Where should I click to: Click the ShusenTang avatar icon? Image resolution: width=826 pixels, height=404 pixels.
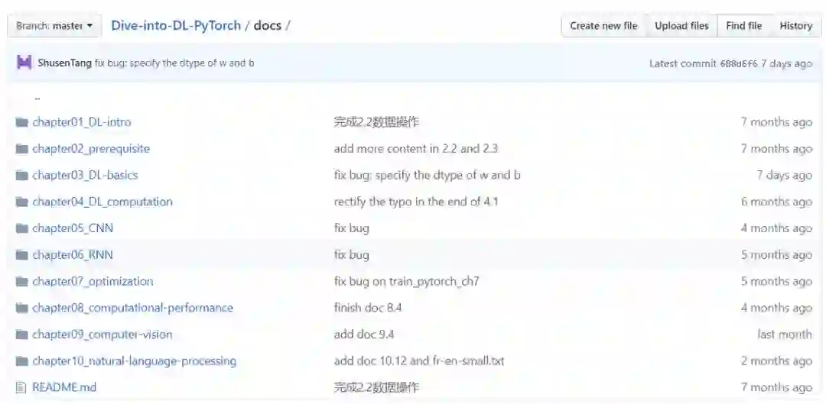[x=24, y=63]
